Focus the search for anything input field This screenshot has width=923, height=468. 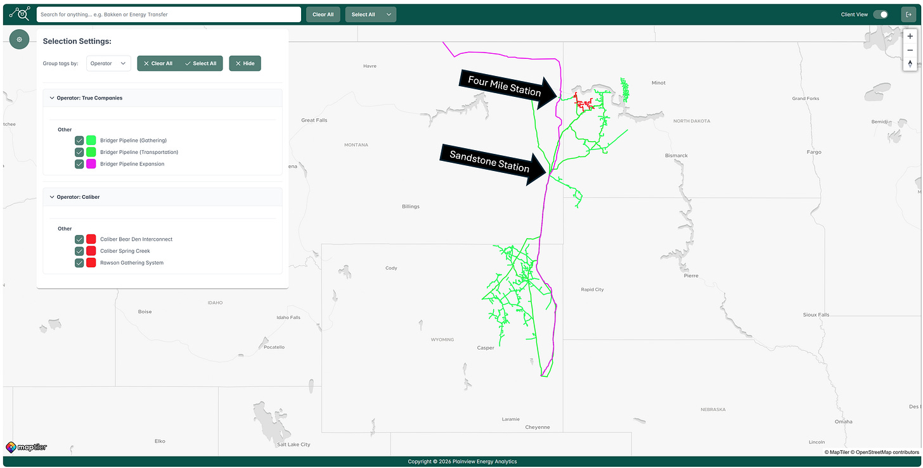(169, 15)
